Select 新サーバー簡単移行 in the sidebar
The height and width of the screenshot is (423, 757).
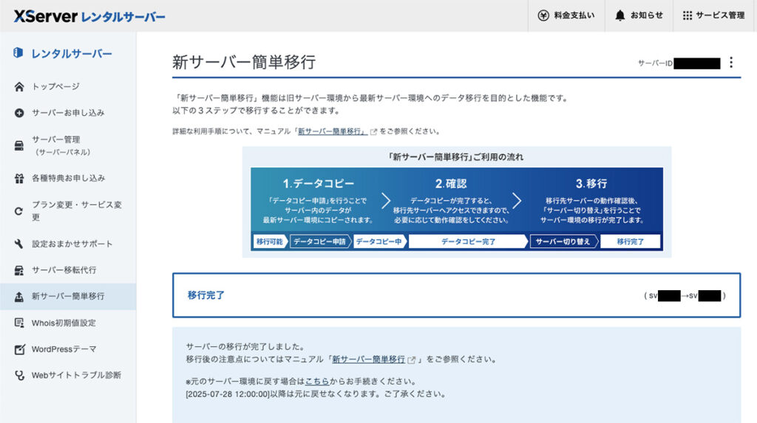pyautogui.click(x=68, y=297)
